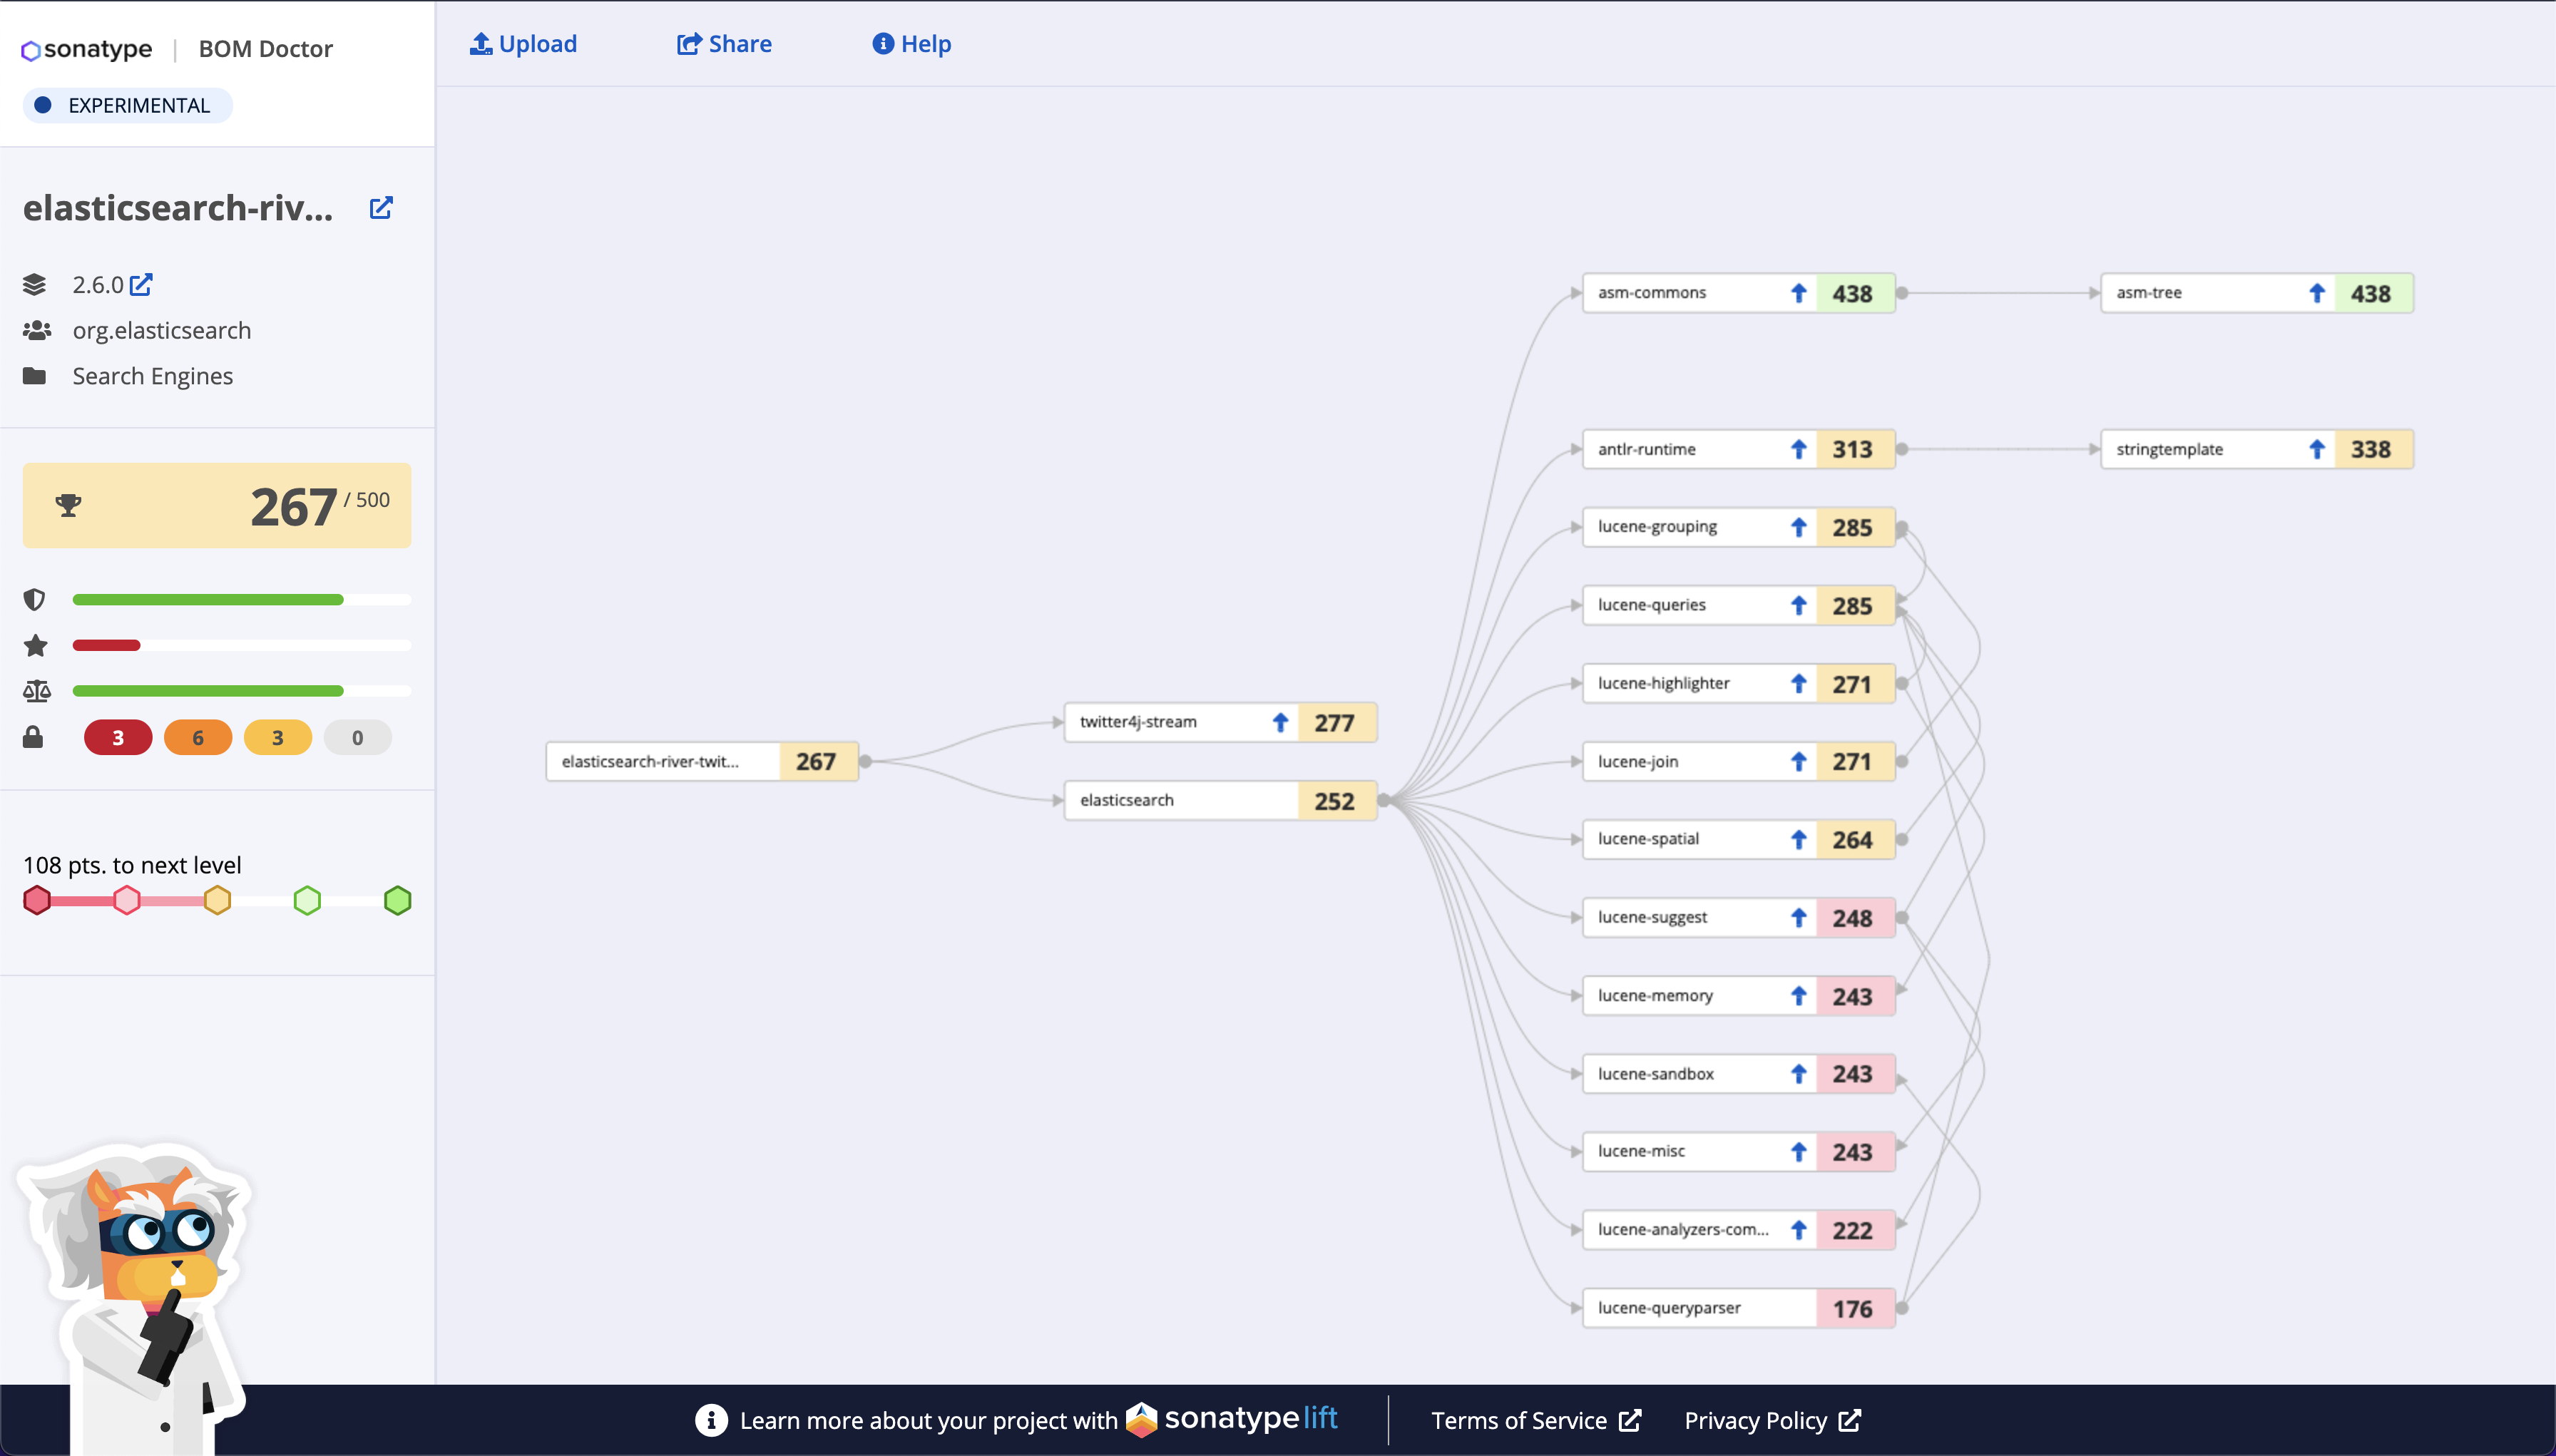Collapse the elasticsearch node connector dot
This screenshot has height=1456, width=2556.
[x=1384, y=801]
